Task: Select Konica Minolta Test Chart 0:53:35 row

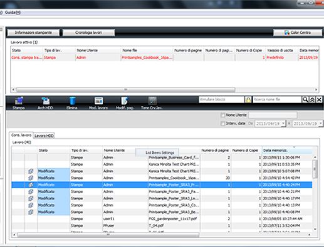Action: pyautogui.click(x=162, y=164)
